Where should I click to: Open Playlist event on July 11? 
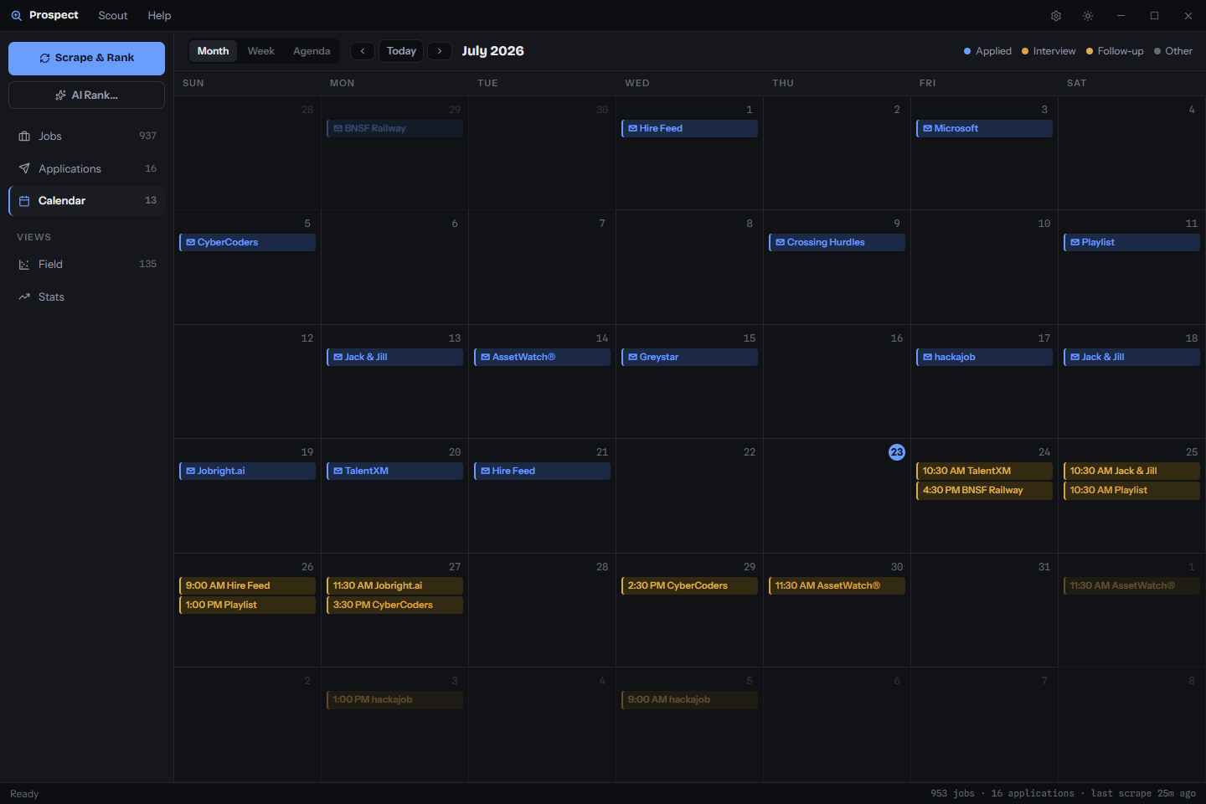click(x=1131, y=243)
